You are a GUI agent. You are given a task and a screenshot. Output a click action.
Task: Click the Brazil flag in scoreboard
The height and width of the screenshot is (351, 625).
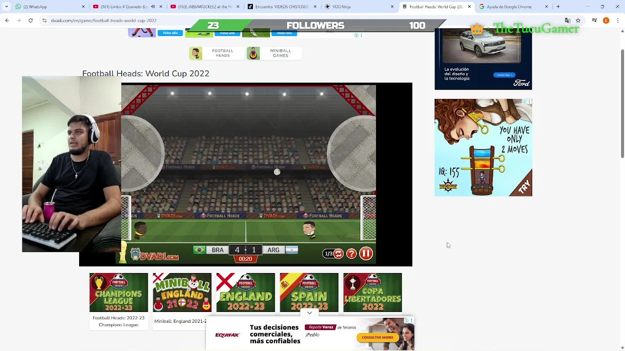[x=199, y=250]
